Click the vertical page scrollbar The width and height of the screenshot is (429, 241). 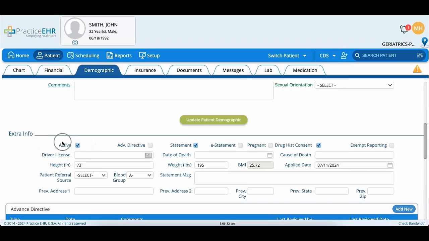coord(425,141)
